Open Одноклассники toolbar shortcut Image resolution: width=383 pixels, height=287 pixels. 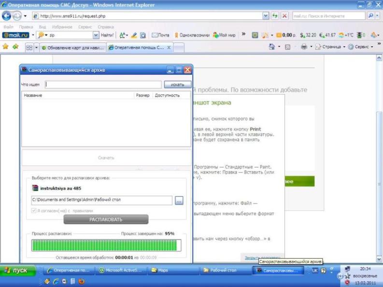coord(192,35)
